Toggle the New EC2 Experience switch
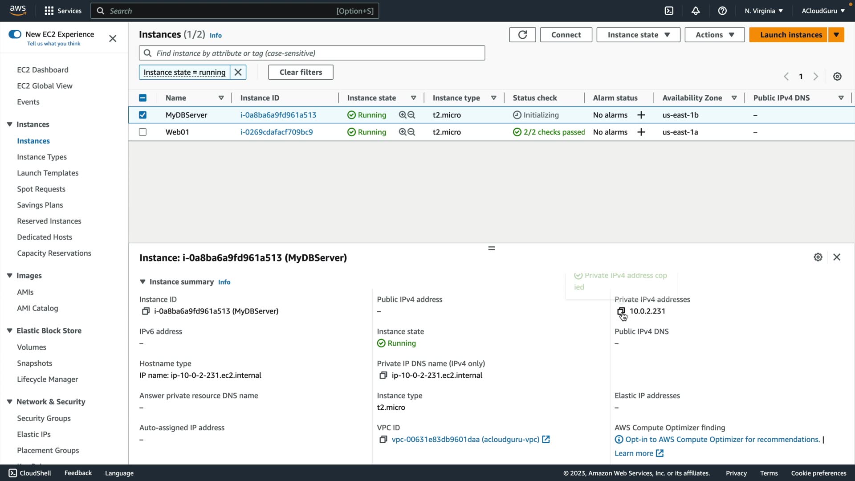This screenshot has height=481, width=855. coord(15,34)
